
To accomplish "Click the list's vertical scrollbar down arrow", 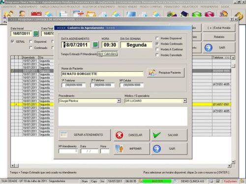I will pyautogui.click(x=233, y=162).
